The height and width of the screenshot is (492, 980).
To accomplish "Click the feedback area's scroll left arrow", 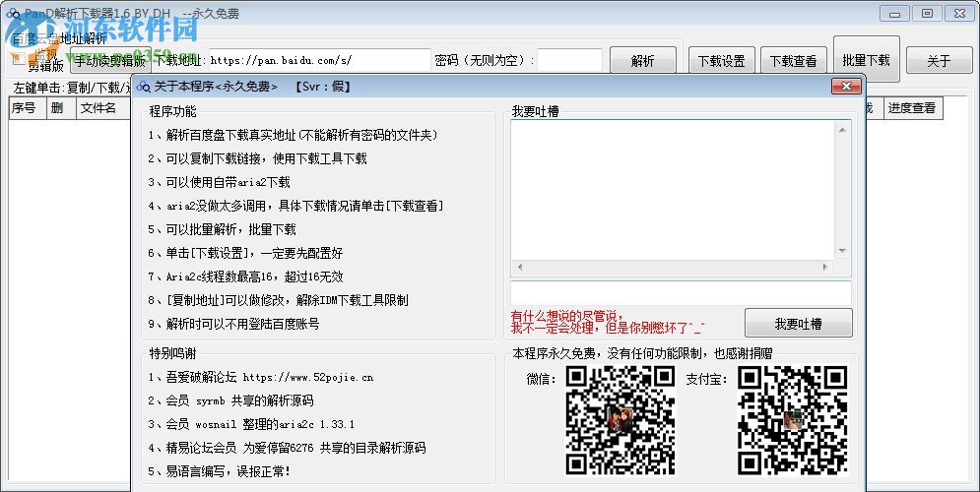I will [x=519, y=268].
